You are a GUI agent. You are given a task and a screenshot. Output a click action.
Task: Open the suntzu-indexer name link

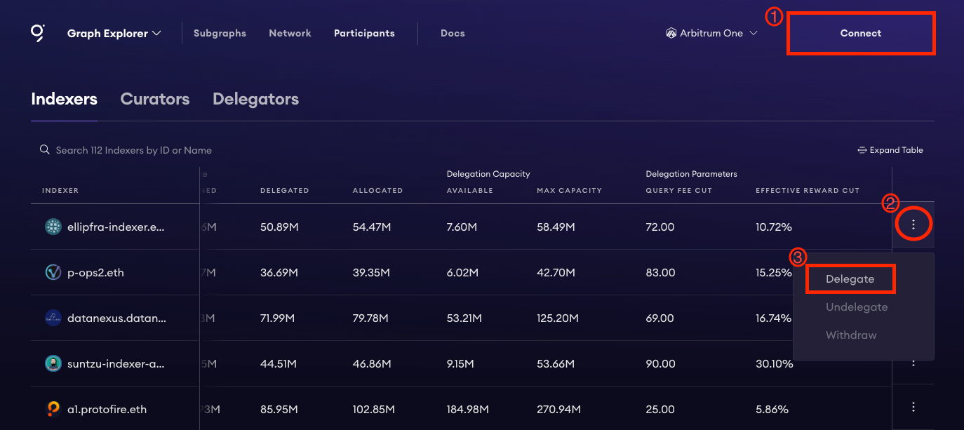coord(116,364)
